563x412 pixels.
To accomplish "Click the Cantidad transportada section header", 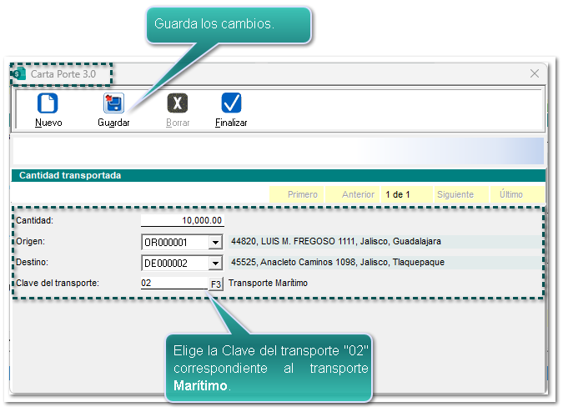I will 279,175.
